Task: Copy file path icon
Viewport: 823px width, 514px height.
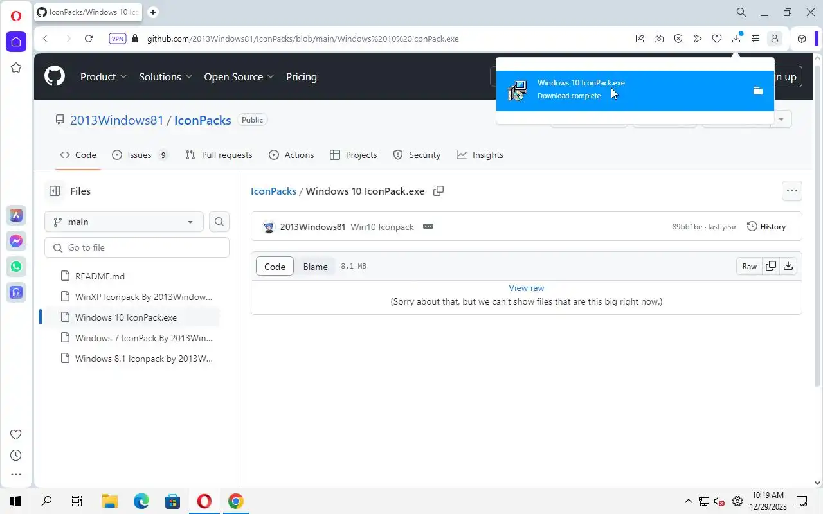Action: click(x=439, y=191)
